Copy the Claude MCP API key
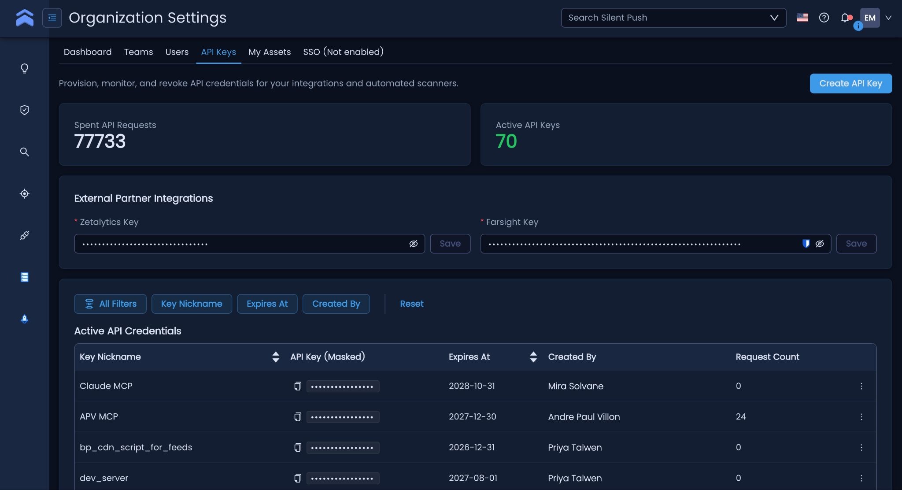The height and width of the screenshot is (490, 902). tap(298, 386)
